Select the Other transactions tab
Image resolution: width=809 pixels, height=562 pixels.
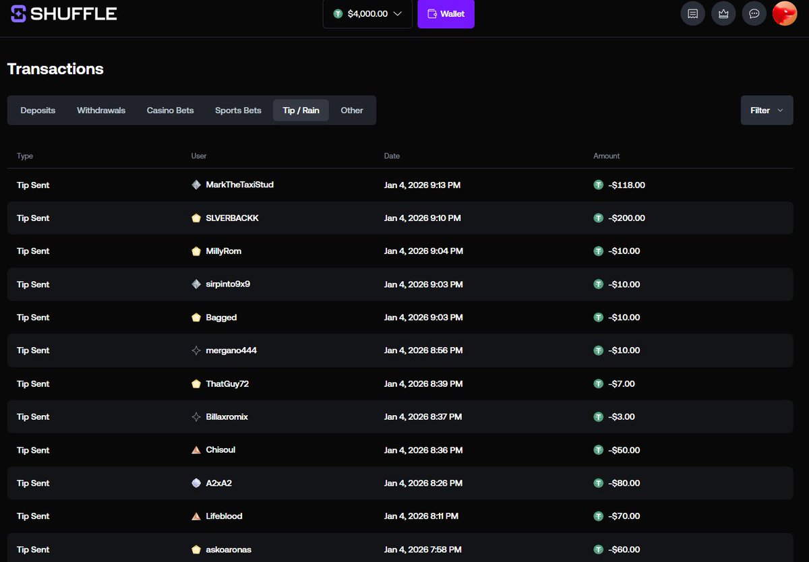(351, 110)
